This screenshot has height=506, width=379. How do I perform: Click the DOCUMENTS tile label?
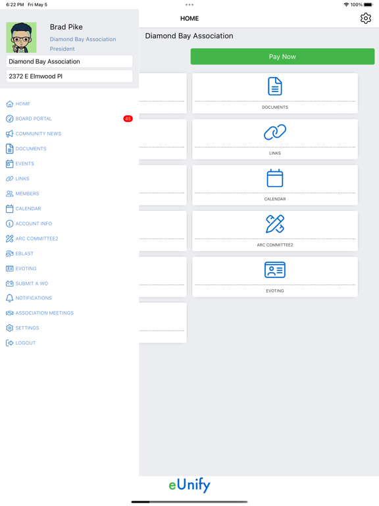275,107
